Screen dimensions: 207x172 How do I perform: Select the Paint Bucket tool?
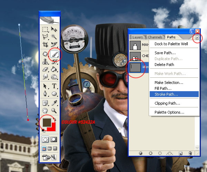click(x=54, y=69)
